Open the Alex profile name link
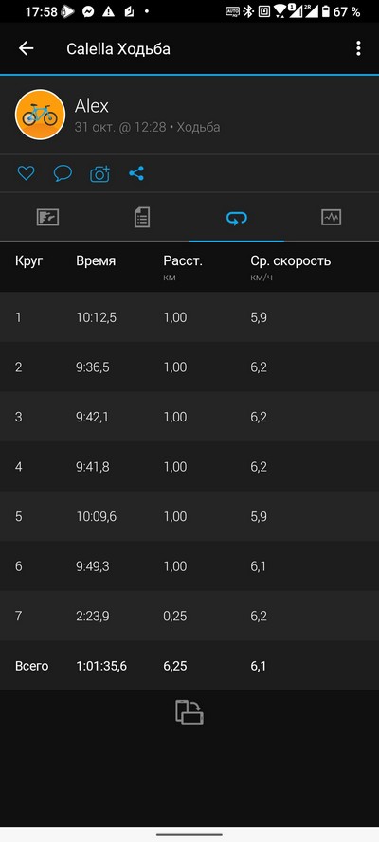This screenshot has height=842, width=379. 92,106
